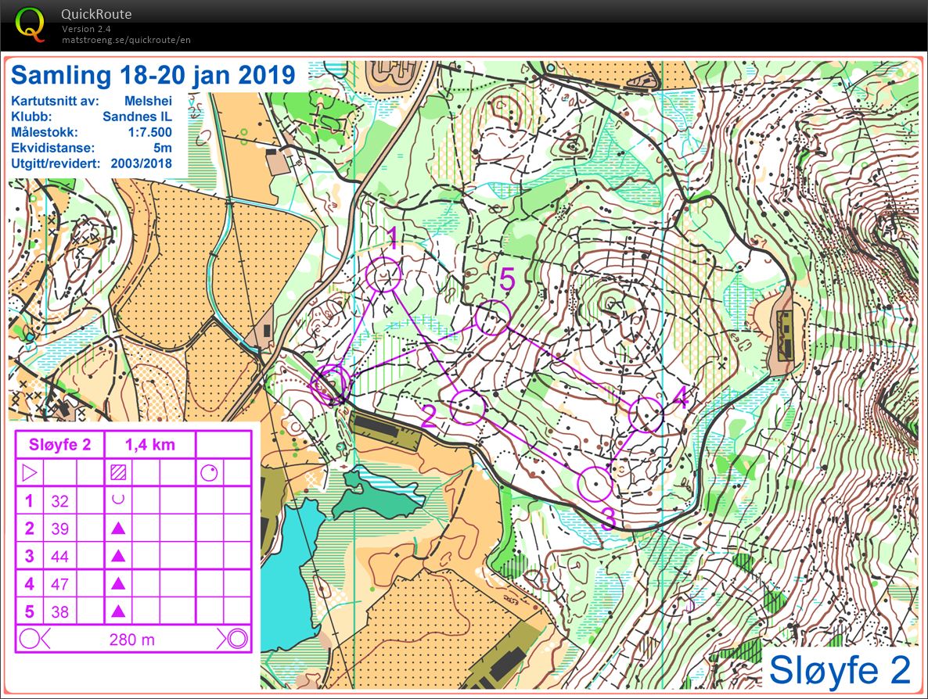Click control circle 5 on the map

[493, 317]
